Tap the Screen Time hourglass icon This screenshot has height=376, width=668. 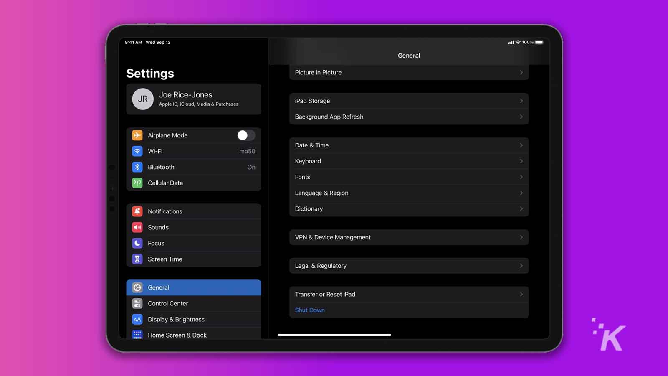point(137,259)
